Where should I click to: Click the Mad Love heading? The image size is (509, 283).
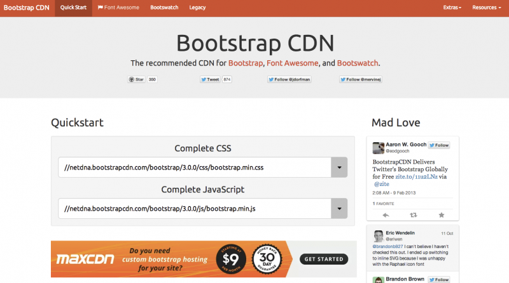pyautogui.click(x=396, y=122)
